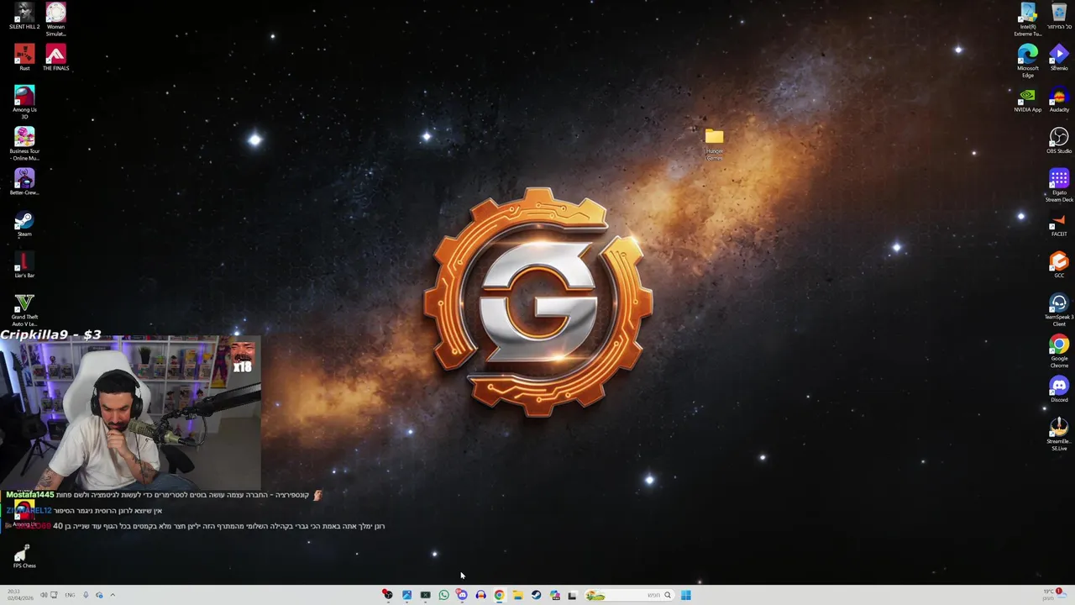Select the Among Us 3D desktop icon
This screenshot has height=605, width=1075.
click(24, 103)
